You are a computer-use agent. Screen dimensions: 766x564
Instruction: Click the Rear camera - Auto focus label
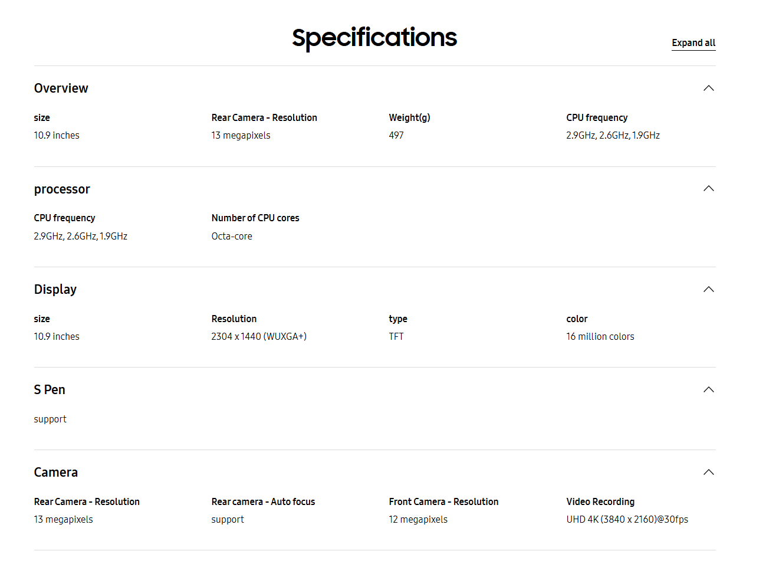pos(263,502)
